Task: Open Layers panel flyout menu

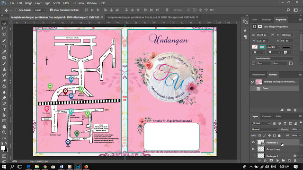Action: pos(300,116)
